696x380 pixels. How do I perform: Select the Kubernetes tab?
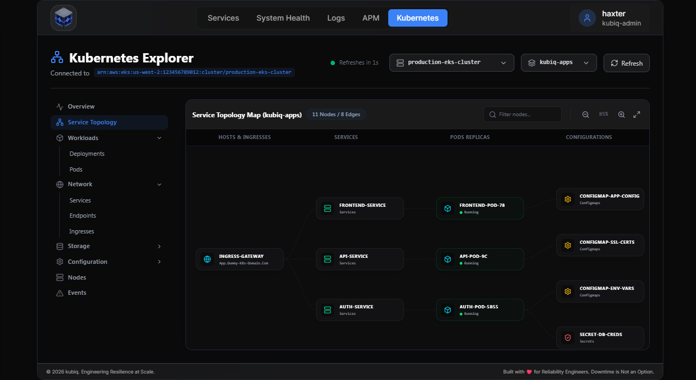[418, 18]
